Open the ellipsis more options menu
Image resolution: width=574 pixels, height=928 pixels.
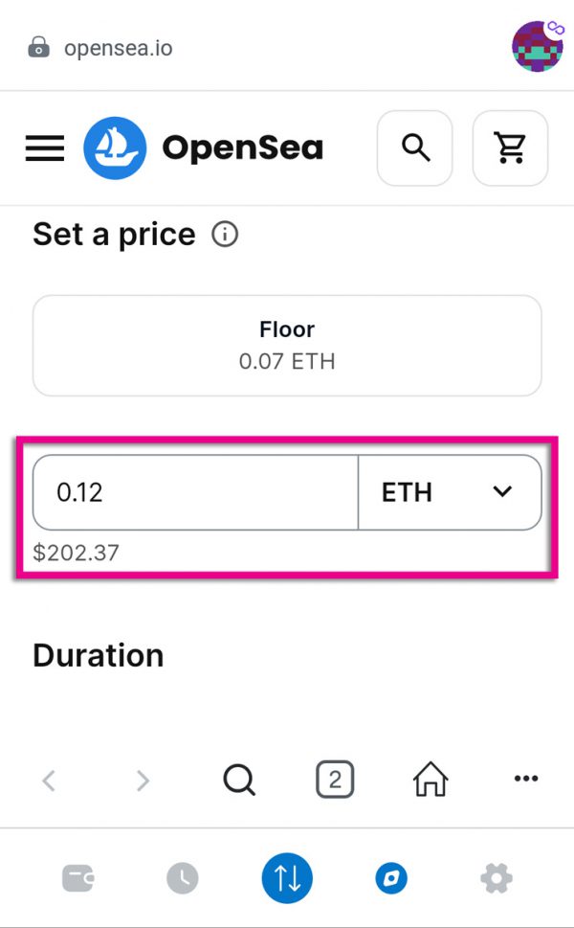click(x=525, y=779)
